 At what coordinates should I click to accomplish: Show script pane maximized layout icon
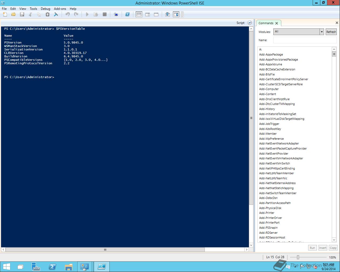(156, 14)
